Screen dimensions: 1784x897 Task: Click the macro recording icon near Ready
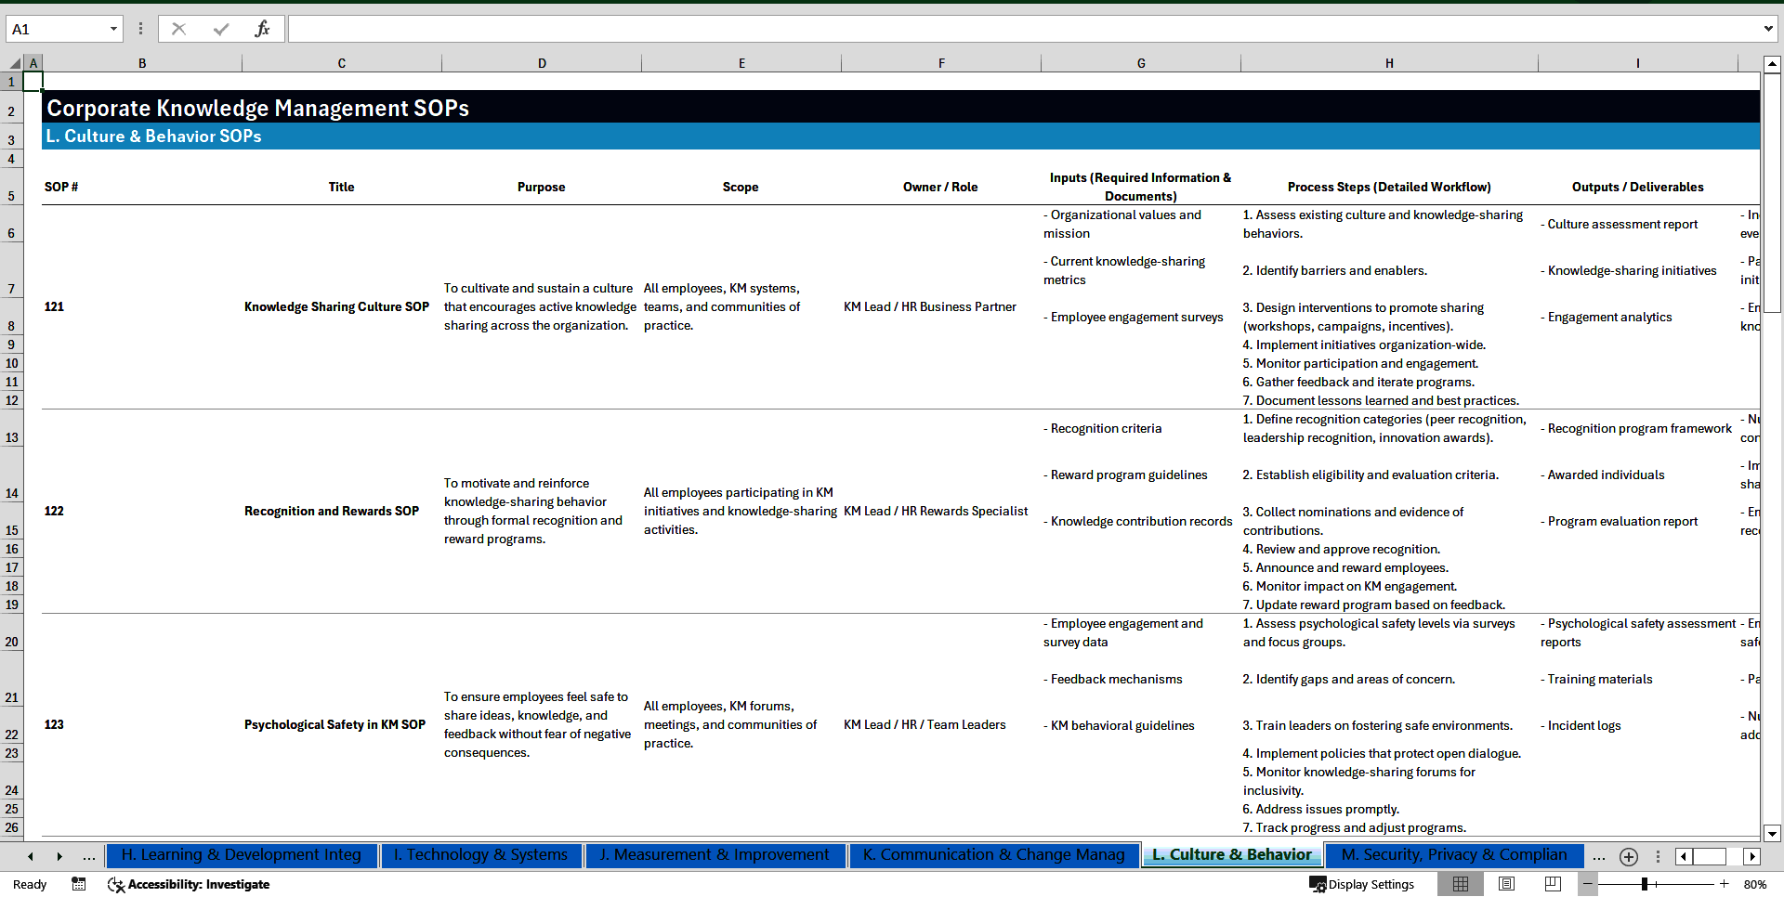79,884
